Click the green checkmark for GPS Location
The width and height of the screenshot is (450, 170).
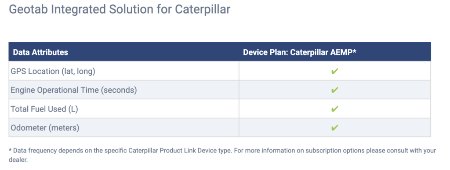coord(334,71)
